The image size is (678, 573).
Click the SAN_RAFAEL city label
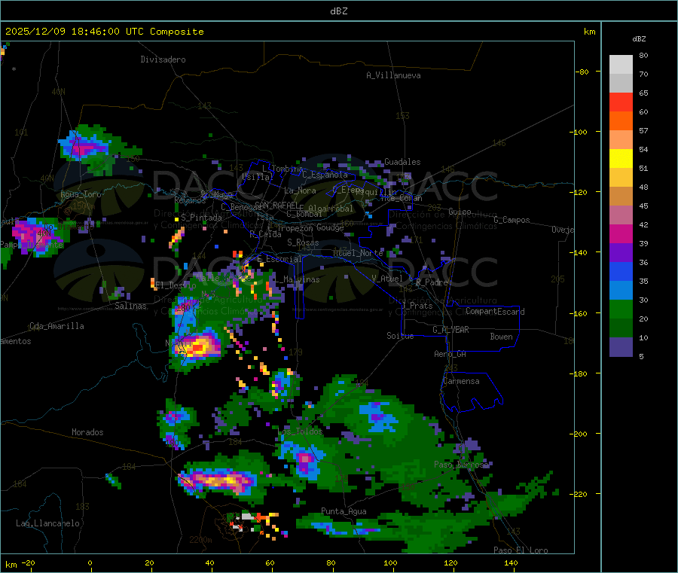[x=276, y=205]
